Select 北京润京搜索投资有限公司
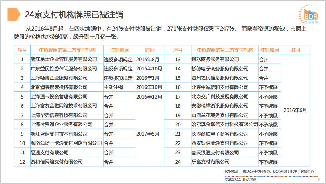This screenshot has width=326, height=184. (x=59, y=87)
